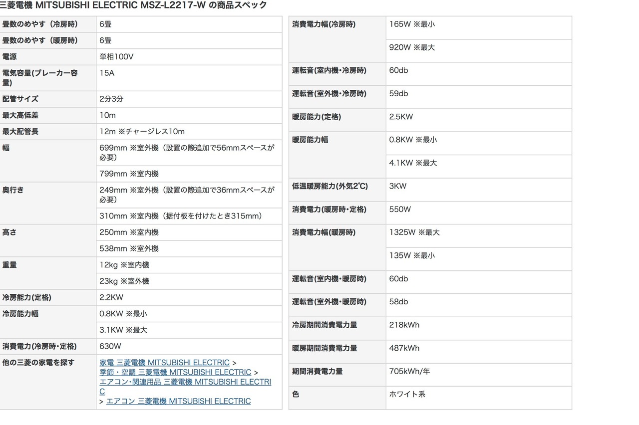Click the 249mm outdoor unit depth value
639x425 pixels.
click(187, 195)
